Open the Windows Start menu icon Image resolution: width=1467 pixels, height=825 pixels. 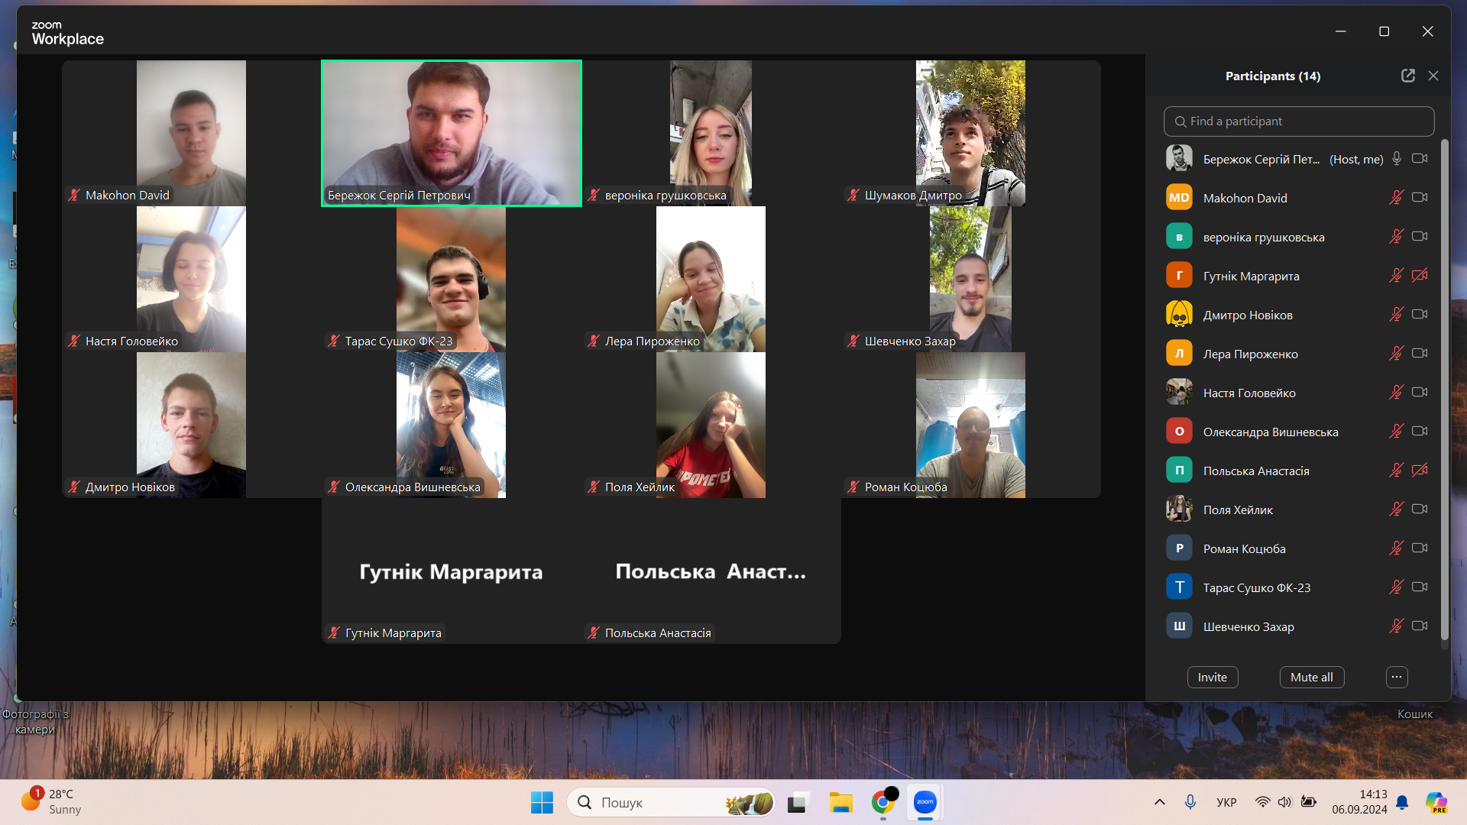pos(542,802)
